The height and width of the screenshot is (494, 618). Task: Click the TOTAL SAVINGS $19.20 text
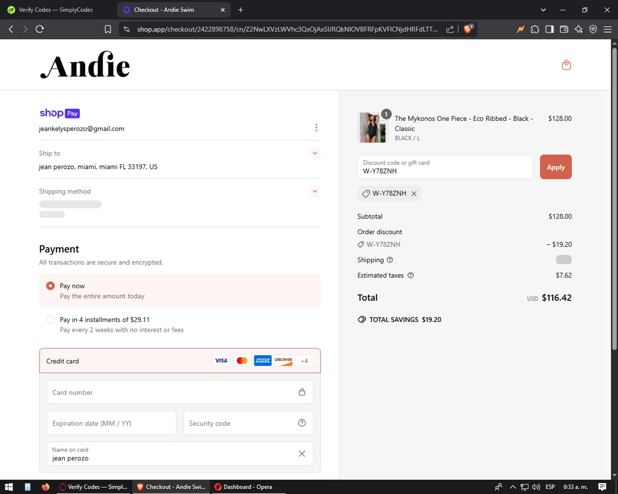pos(405,319)
